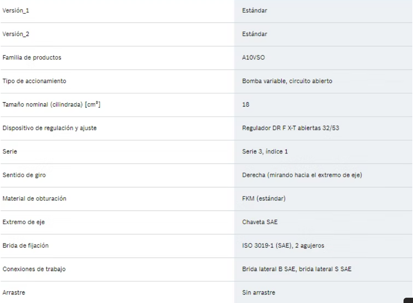The image size is (413, 303).
Task: Click the Material de obturación label
Action: 34,199
